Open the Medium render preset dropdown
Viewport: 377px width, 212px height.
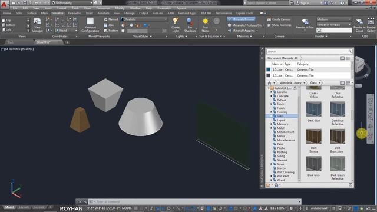click(x=333, y=19)
